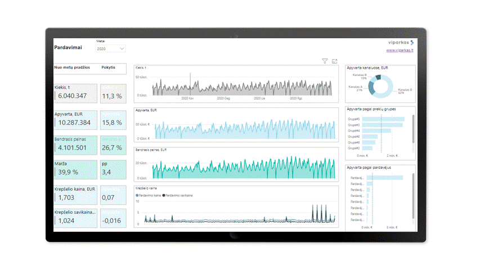Open the Metai year dropdown
This screenshot has width=480, height=270.
(110, 49)
